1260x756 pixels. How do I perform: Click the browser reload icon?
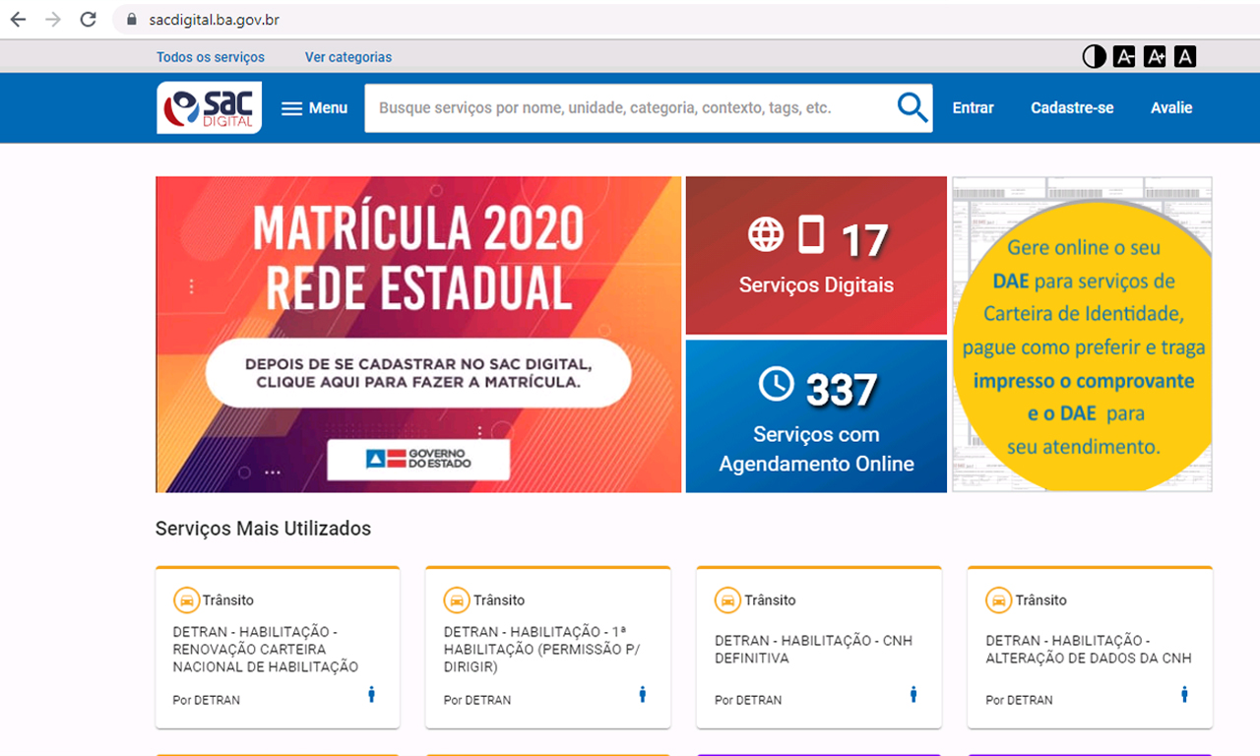(x=88, y=20)
